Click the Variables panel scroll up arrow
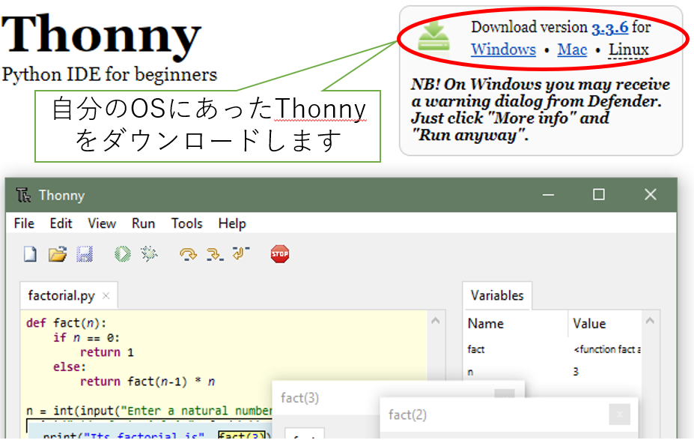Screen dimensions: 694x440 (650, 320)
